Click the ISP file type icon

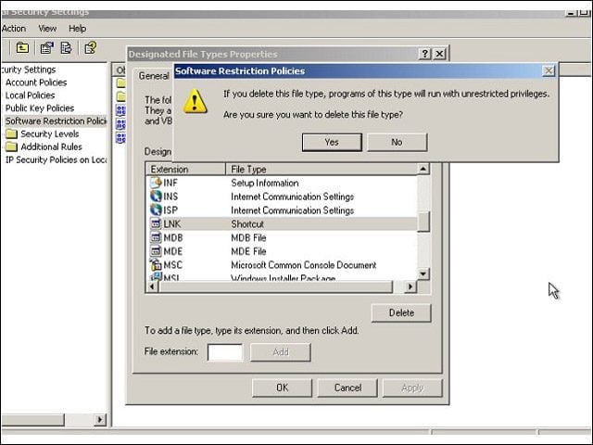click(156, 210)
